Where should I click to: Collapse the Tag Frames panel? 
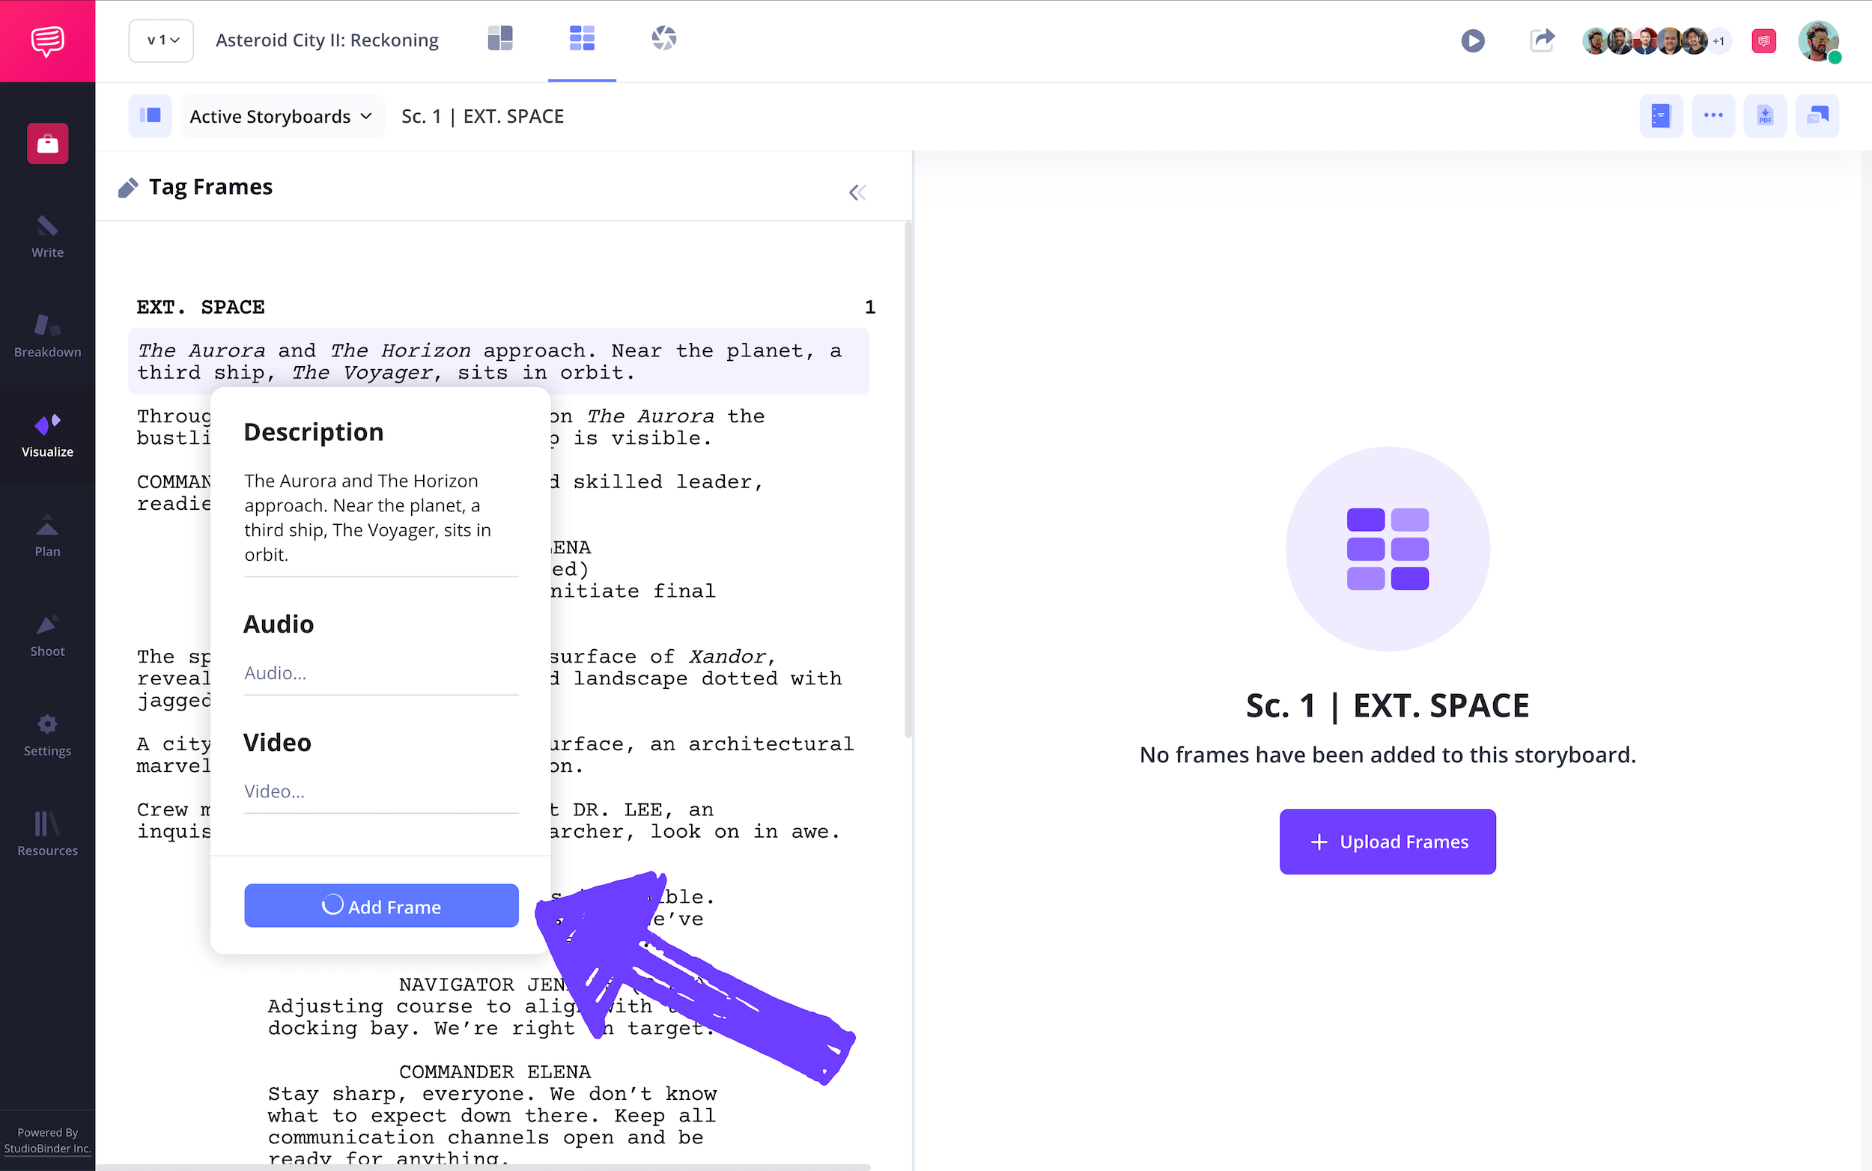[857, 192]
